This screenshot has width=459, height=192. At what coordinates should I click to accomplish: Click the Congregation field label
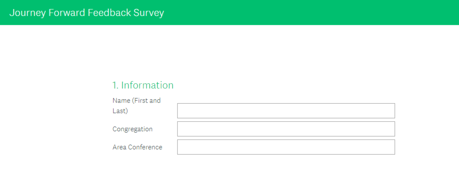pos(133,129)
